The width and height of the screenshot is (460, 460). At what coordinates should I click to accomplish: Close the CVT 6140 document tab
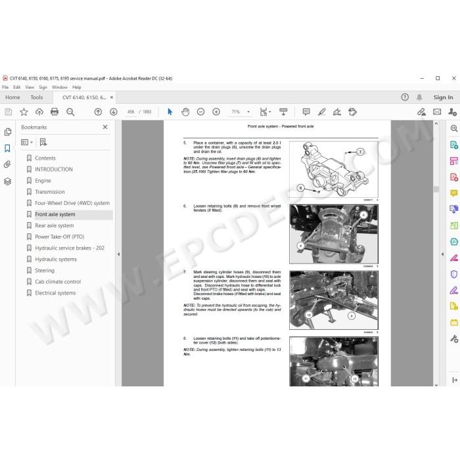coord(112,97)
